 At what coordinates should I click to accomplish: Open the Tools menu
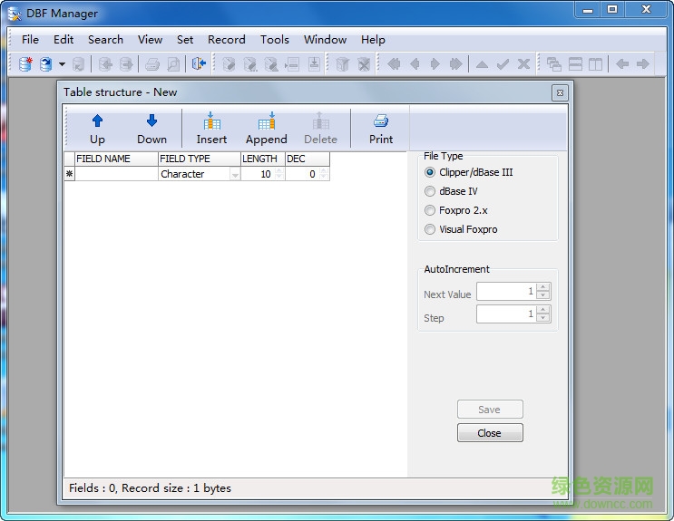(x=275, y=40)
